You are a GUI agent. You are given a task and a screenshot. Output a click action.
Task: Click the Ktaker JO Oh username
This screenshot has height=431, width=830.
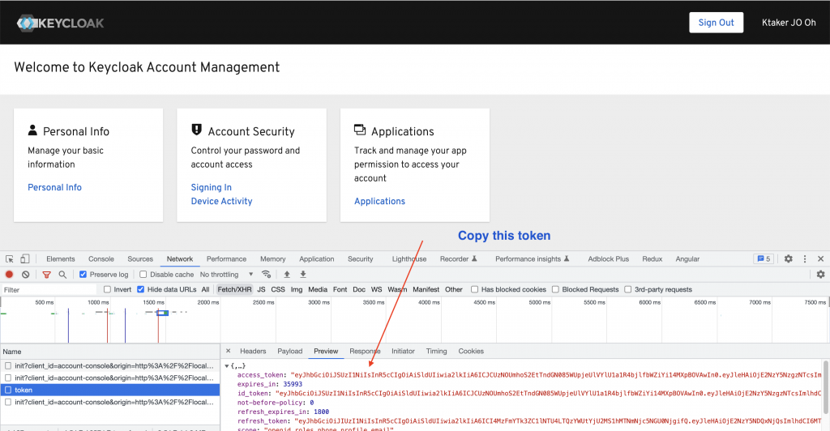point(789,23)
